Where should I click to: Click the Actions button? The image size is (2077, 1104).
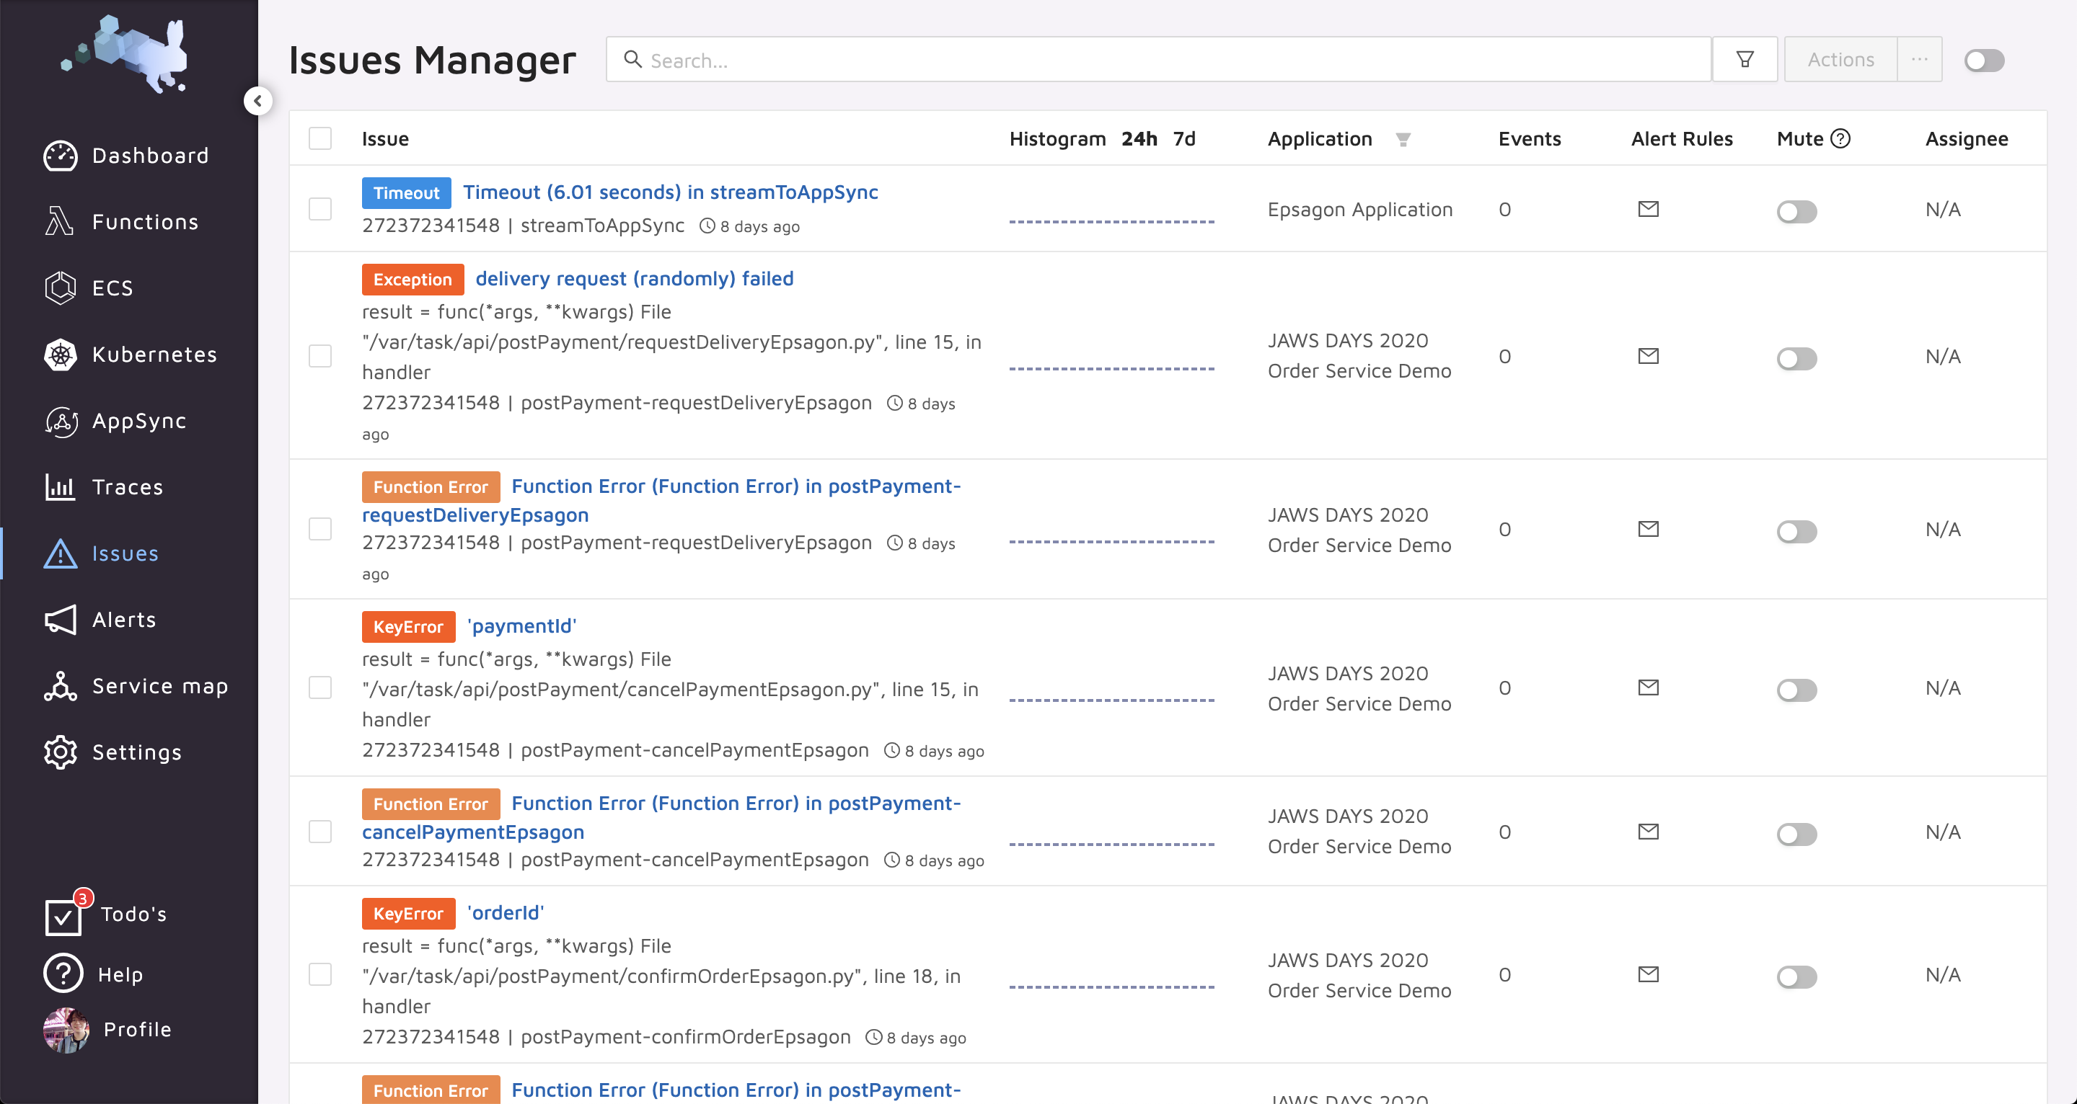coord(1840,60)
